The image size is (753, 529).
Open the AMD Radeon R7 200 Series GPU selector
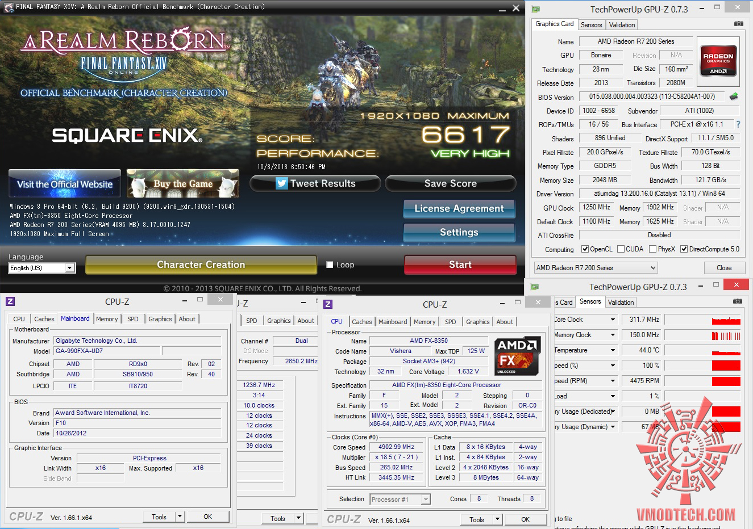tap(595, 267)
